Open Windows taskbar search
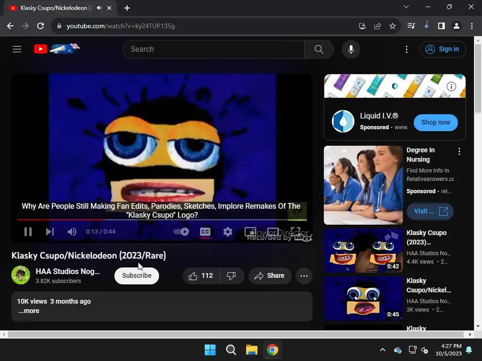 pos(231,350)
